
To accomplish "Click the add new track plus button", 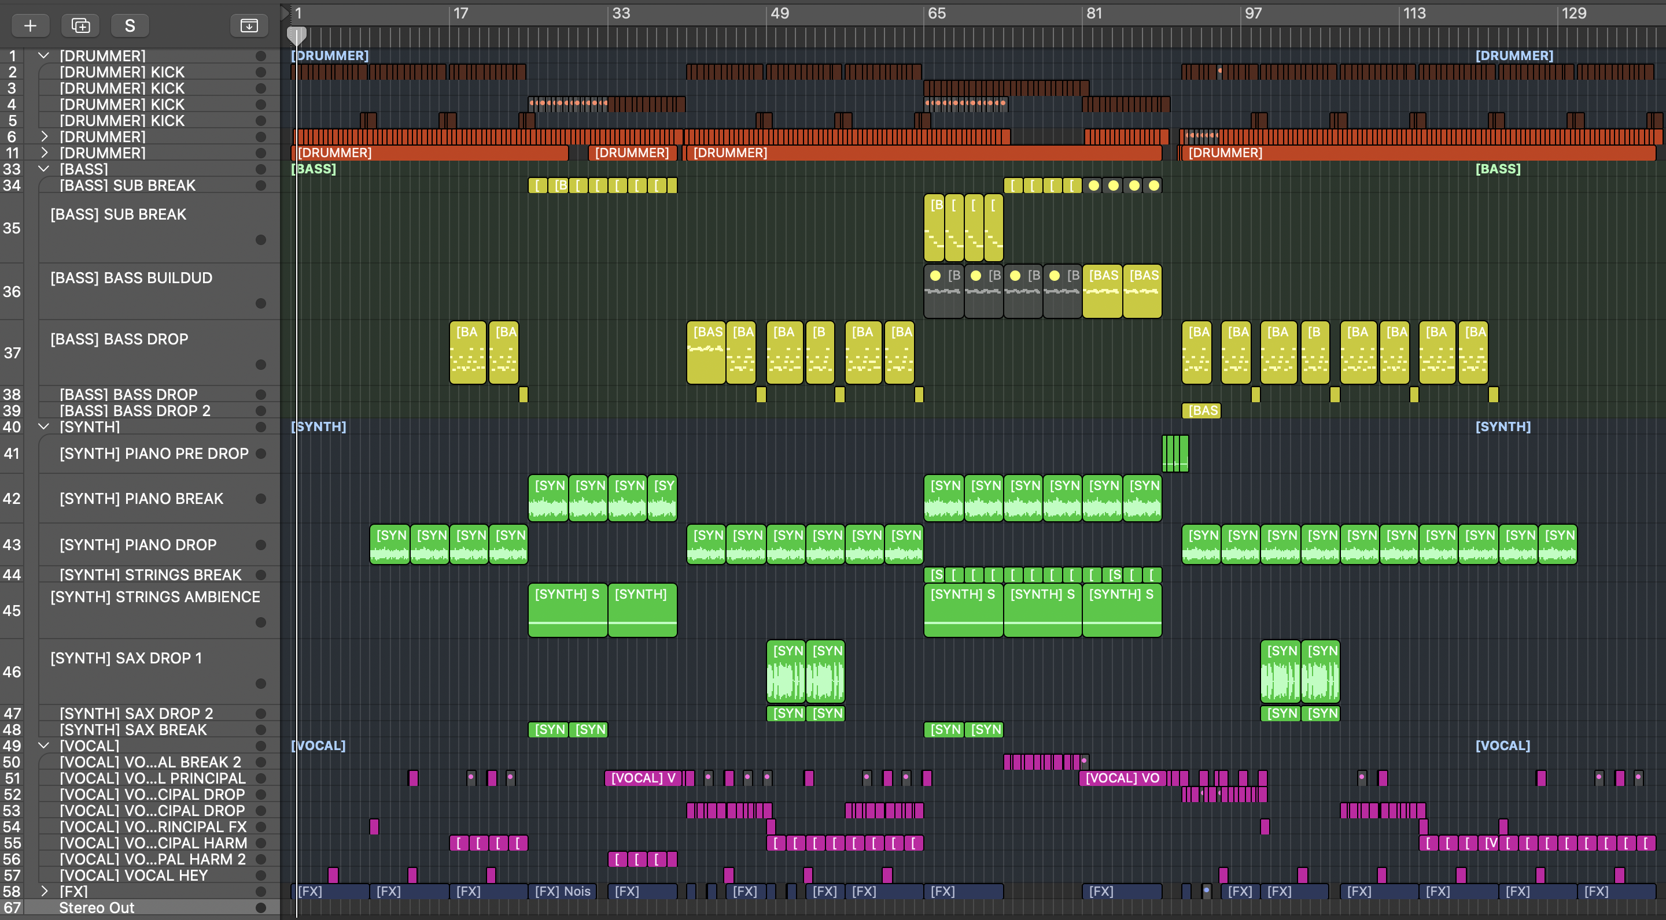I will (31, 25).
